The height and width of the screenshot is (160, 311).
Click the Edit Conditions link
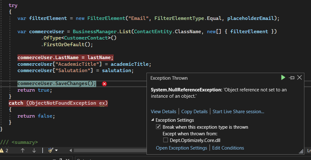pos(228,148)
